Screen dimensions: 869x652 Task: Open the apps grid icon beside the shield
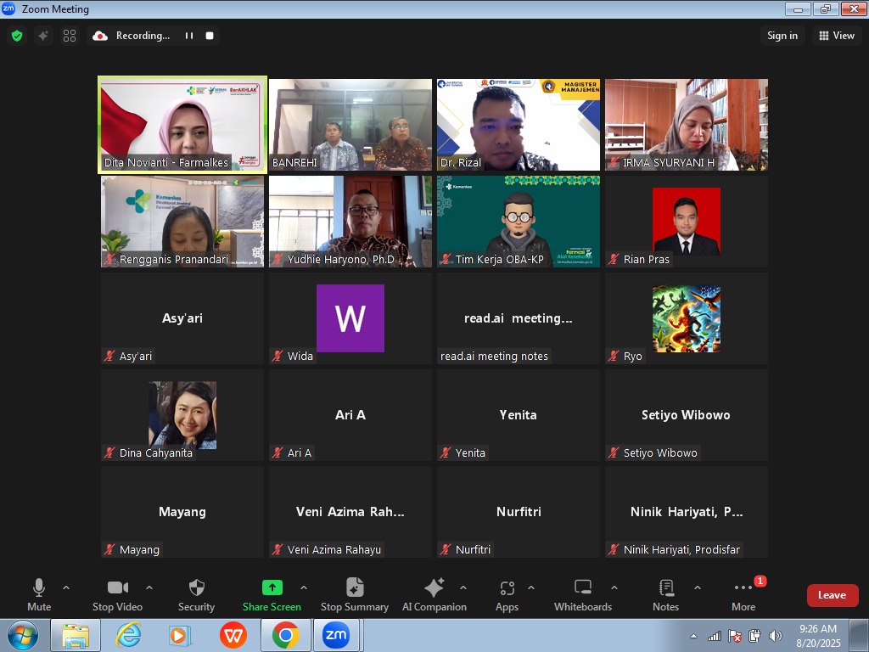point(70,36)
